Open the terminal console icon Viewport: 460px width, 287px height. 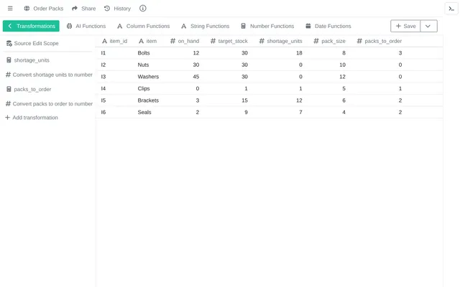(451, 9)
